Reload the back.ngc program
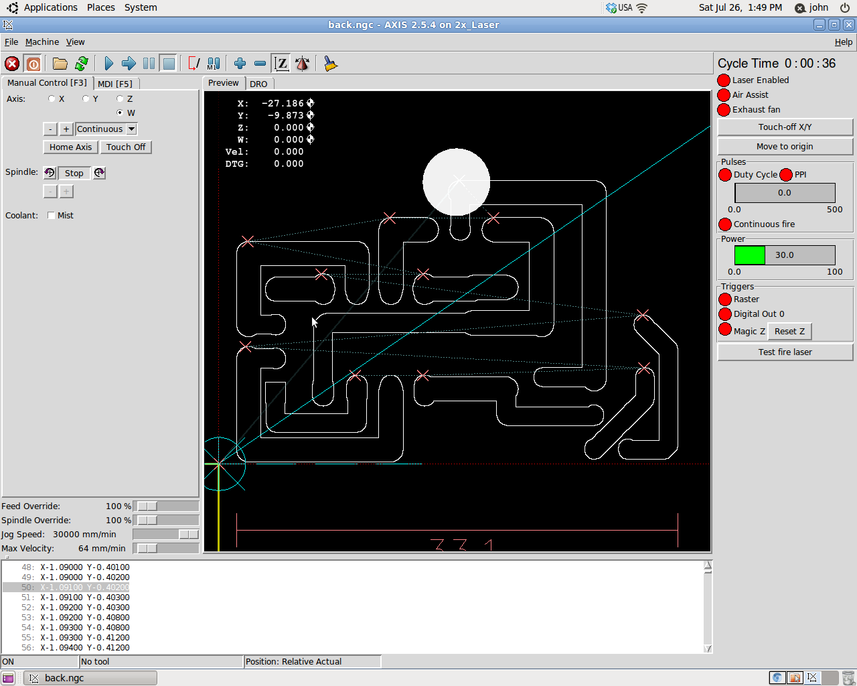This screenshot has width=857, height=686. click(82, 64)
